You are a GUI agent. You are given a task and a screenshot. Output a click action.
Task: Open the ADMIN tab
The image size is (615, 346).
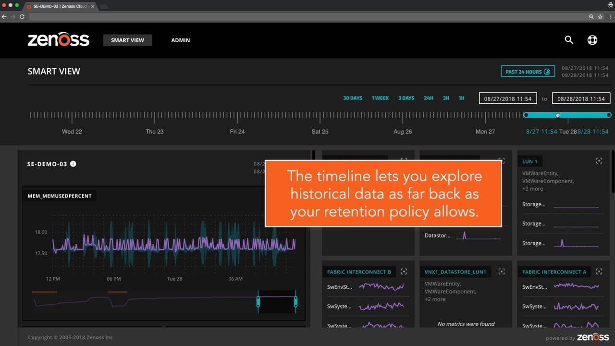tap(181, 40)
